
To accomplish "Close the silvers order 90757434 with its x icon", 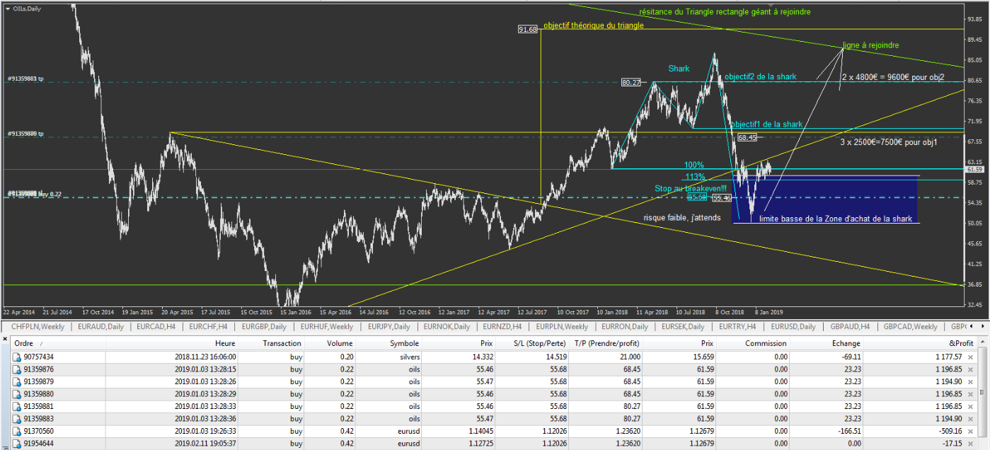I will (x=970, y=357).
